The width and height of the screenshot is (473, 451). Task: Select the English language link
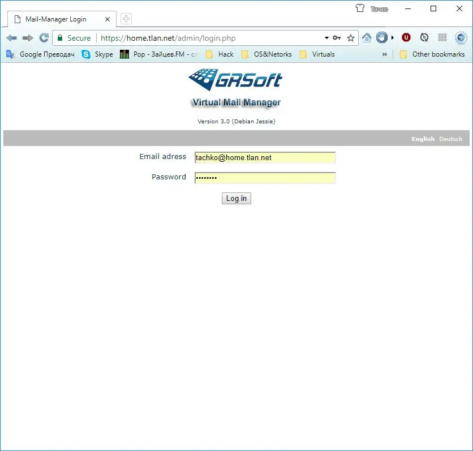click(423, 139)
